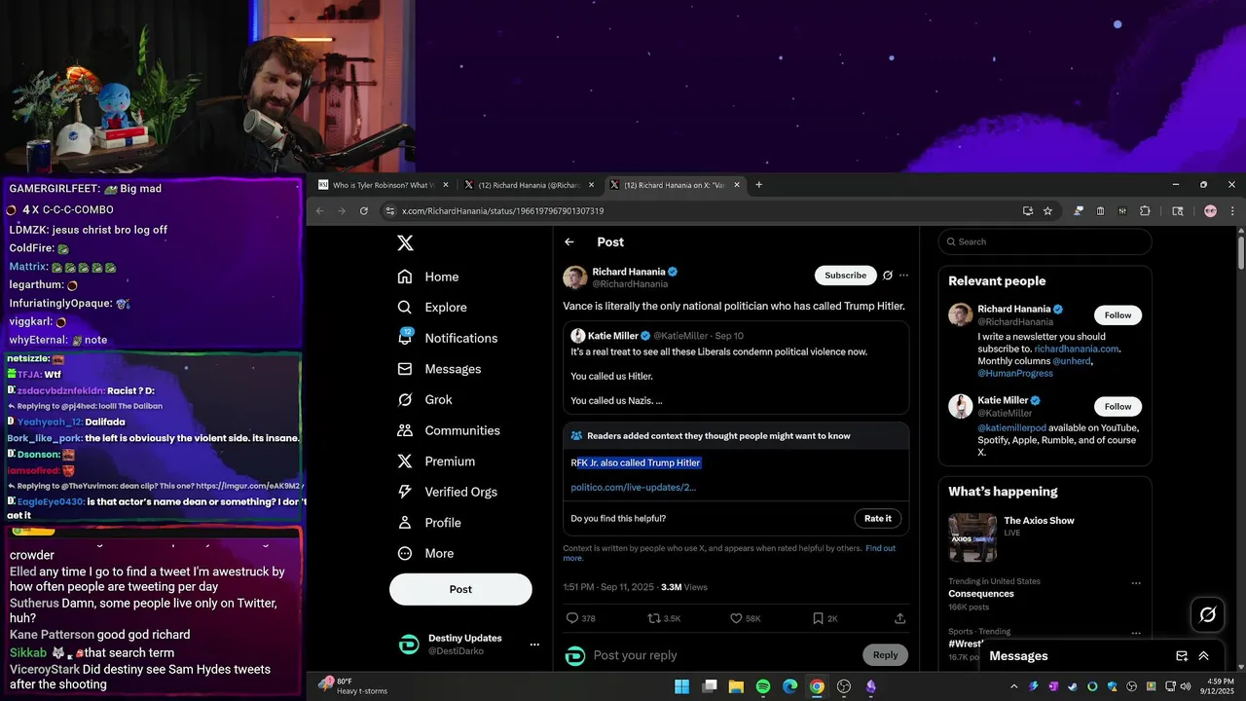Open a new browser tab
This screenshot has height=701, width=1246.
pyautogui.click(x=759, y=185)
